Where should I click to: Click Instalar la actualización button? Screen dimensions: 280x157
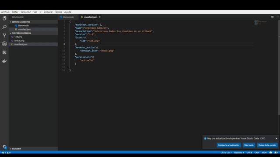click(228, 145)
